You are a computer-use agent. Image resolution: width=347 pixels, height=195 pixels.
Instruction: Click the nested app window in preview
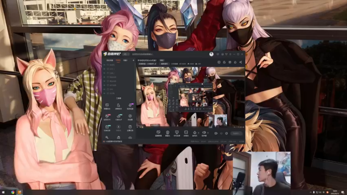pos(190,97)
